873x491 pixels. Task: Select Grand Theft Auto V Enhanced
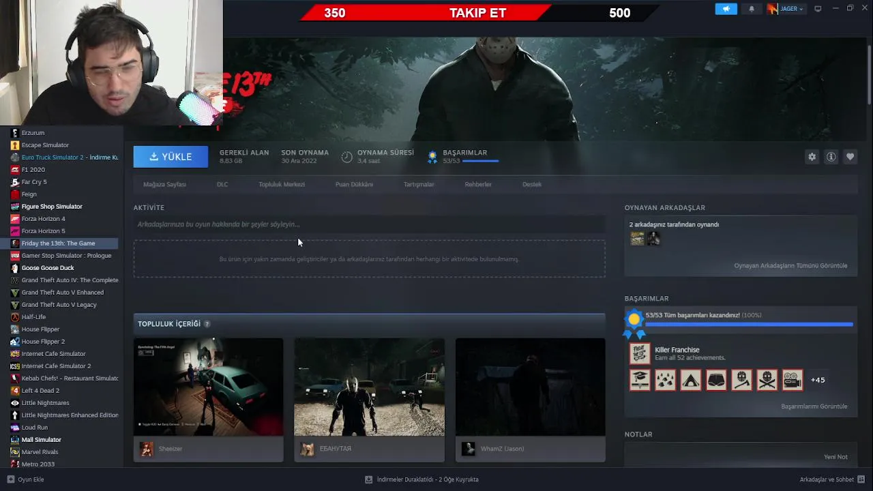tap(64, 293)
